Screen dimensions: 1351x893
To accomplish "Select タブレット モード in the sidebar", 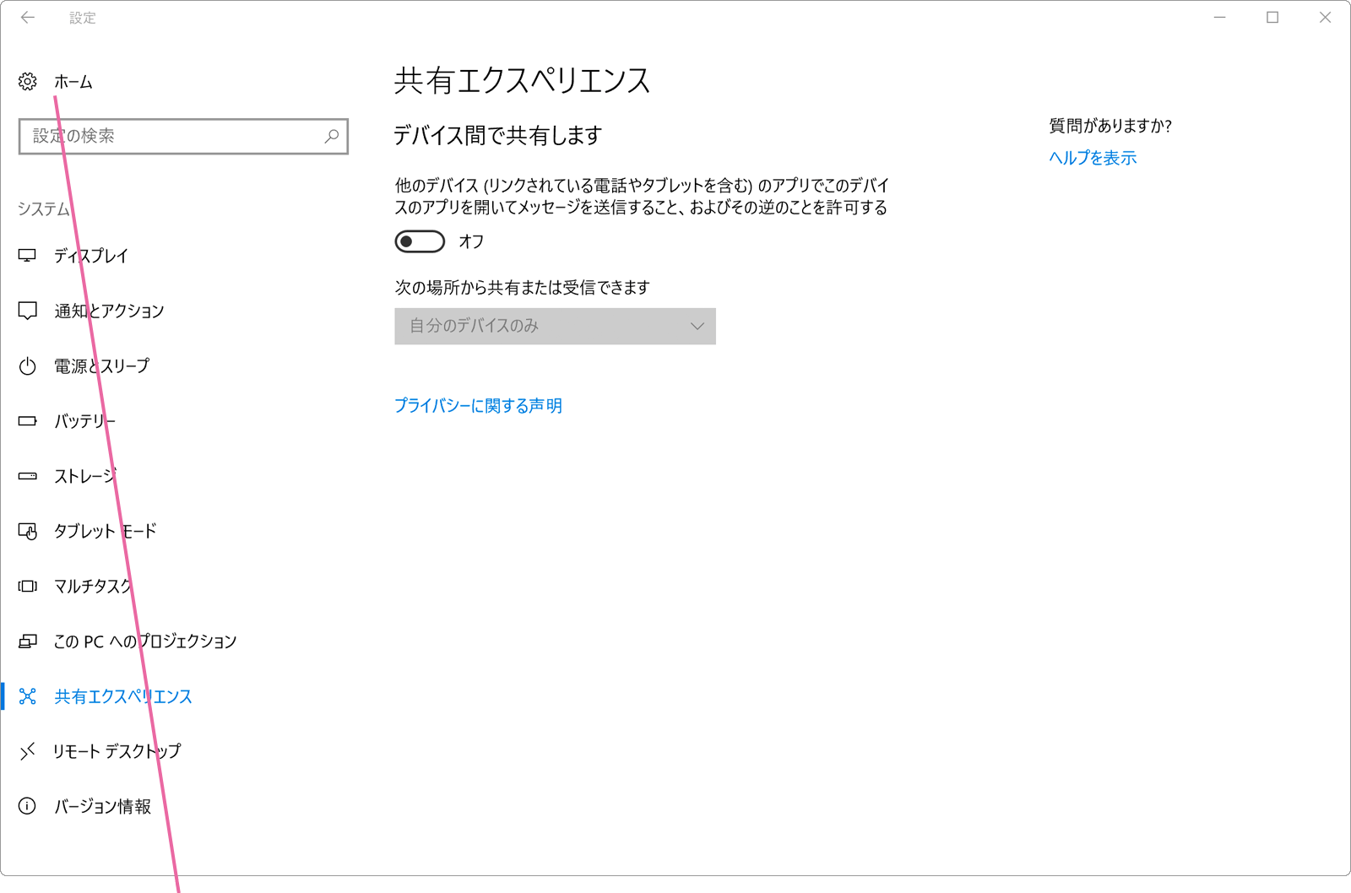I will [x=106, y=531].
